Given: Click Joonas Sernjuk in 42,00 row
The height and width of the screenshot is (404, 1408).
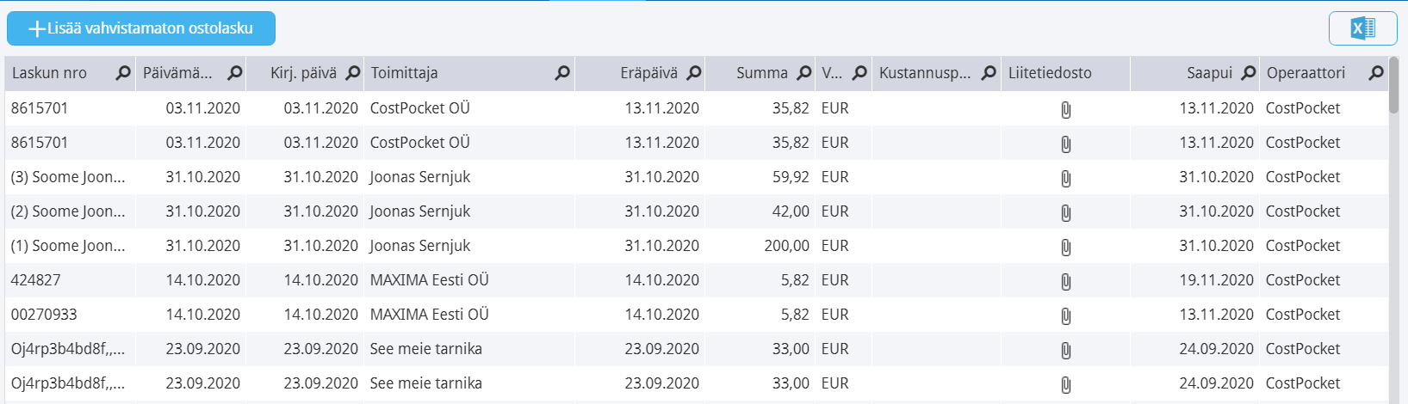Looking at the screenshot, I should tap(420, 211).
